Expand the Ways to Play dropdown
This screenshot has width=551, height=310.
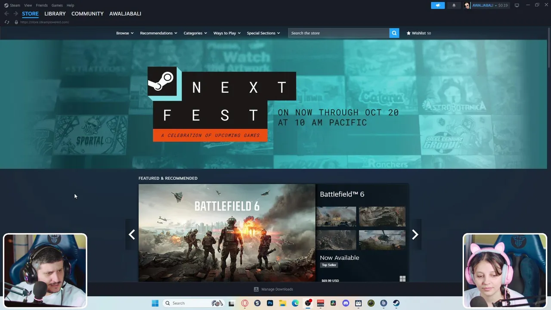click(227, 33)
